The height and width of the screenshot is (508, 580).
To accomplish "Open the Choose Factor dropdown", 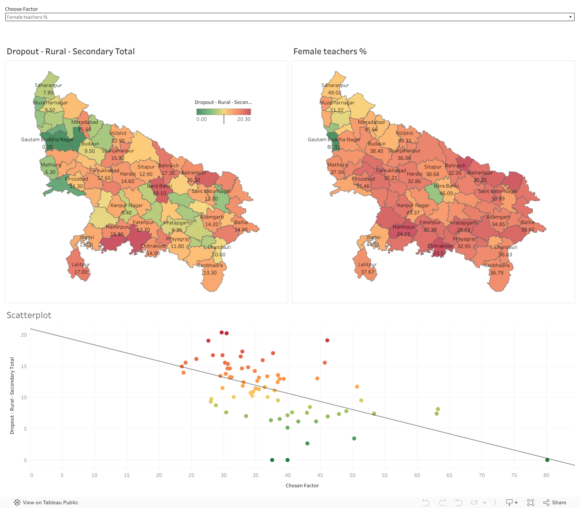I will [290, 17].
